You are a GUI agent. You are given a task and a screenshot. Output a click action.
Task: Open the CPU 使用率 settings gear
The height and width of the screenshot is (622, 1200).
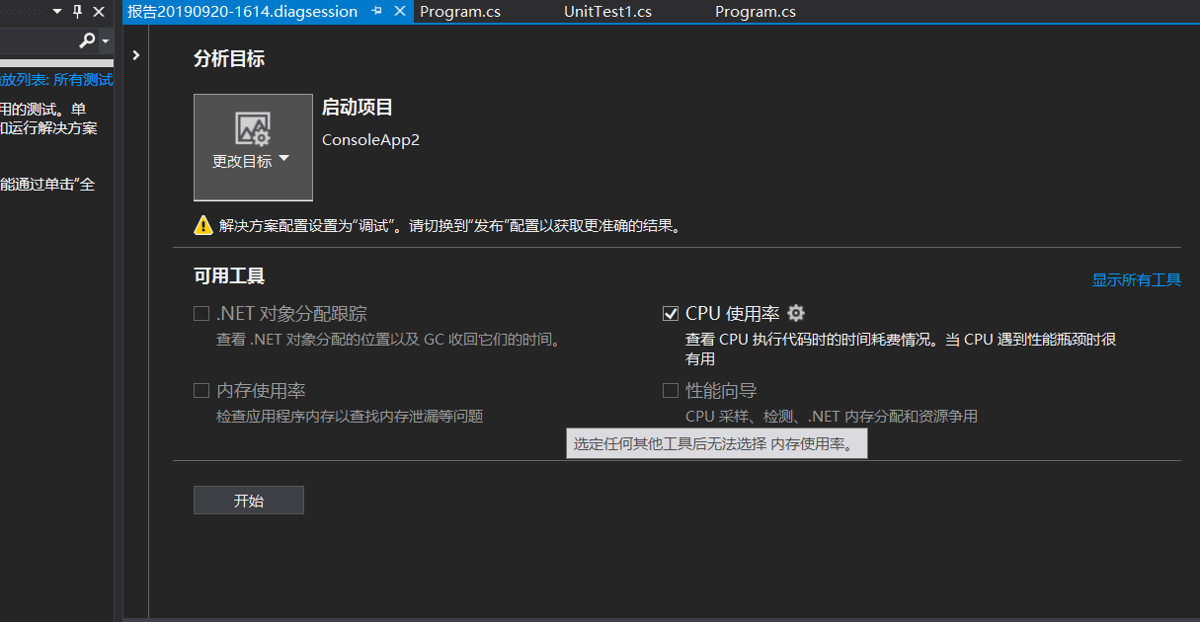[796, 313]
